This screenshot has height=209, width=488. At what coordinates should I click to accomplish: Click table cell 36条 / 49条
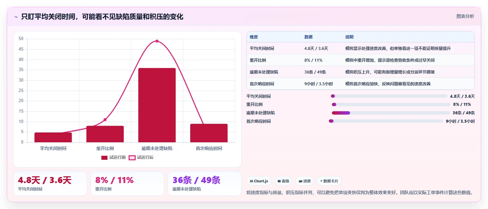point(315,72)
